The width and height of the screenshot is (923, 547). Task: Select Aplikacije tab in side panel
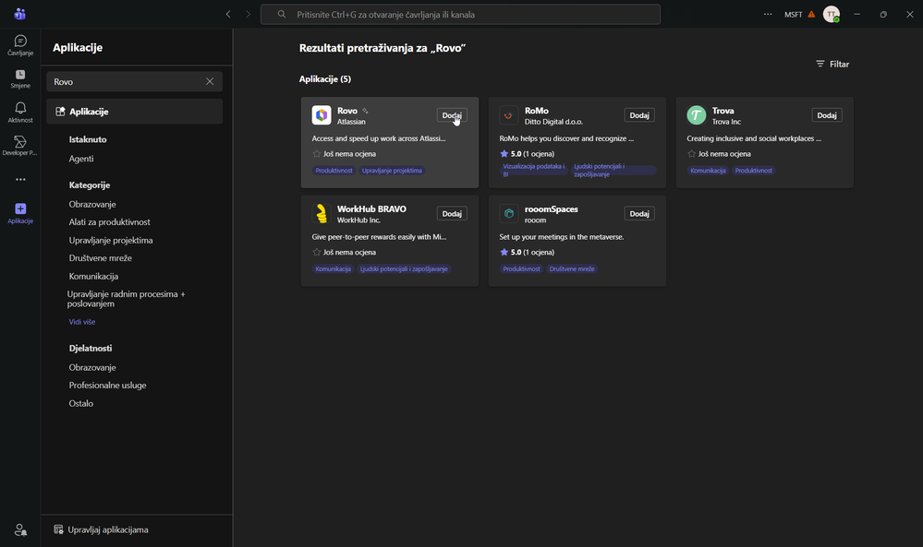coord(134,112)
